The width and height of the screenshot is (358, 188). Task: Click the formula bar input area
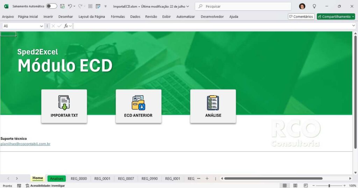point(212,26)
